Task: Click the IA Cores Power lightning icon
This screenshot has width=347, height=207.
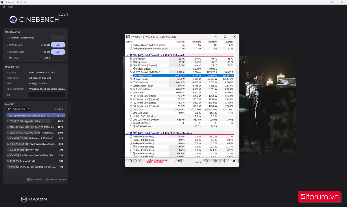Action: (x=131, y=79)
